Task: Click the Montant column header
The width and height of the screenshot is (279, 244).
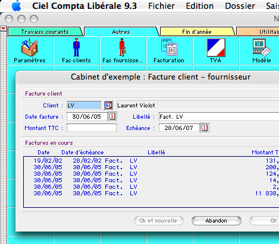Action: coord(265,153)
